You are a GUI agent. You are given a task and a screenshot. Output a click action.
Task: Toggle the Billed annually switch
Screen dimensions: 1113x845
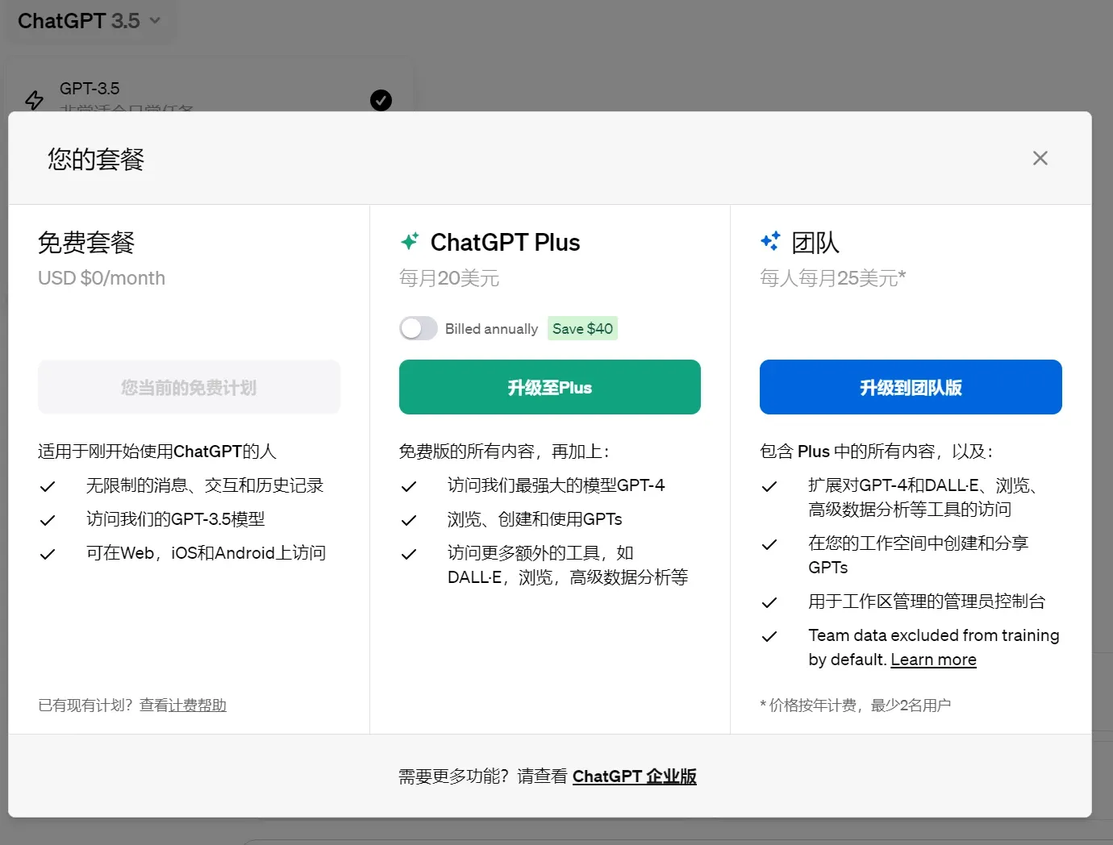point(418,328)
